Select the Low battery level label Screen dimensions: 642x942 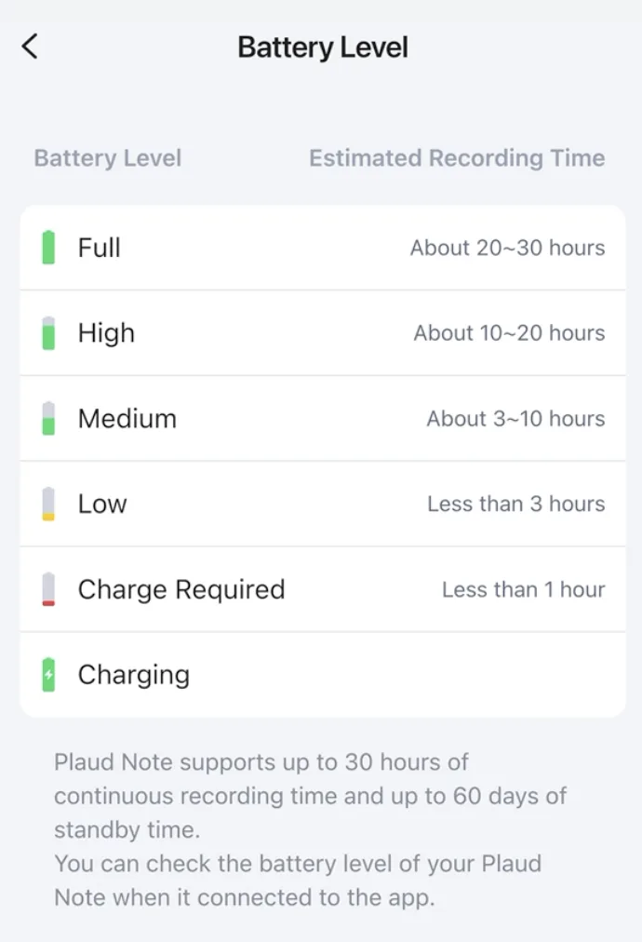coord(102,504)
